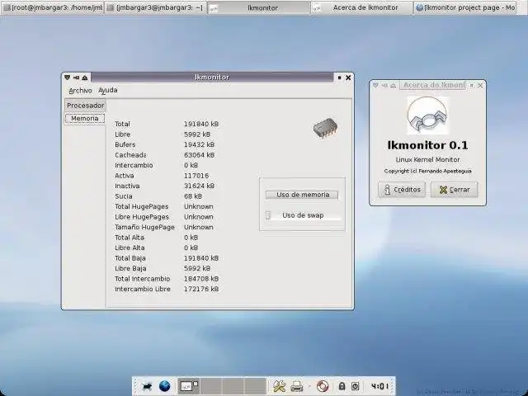The width and height of the screenshot is (528, 396).
Task: Click the small square button on lkmonitor titlebar
Action: click(339, 78)
